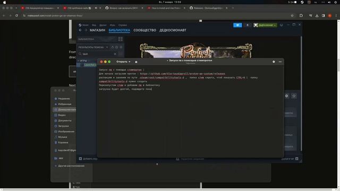The height and width of the screenshot is (191, 340).
Task: Open the Вид menu in Steam
Action: pyautogui.click(x=94, y=25)
